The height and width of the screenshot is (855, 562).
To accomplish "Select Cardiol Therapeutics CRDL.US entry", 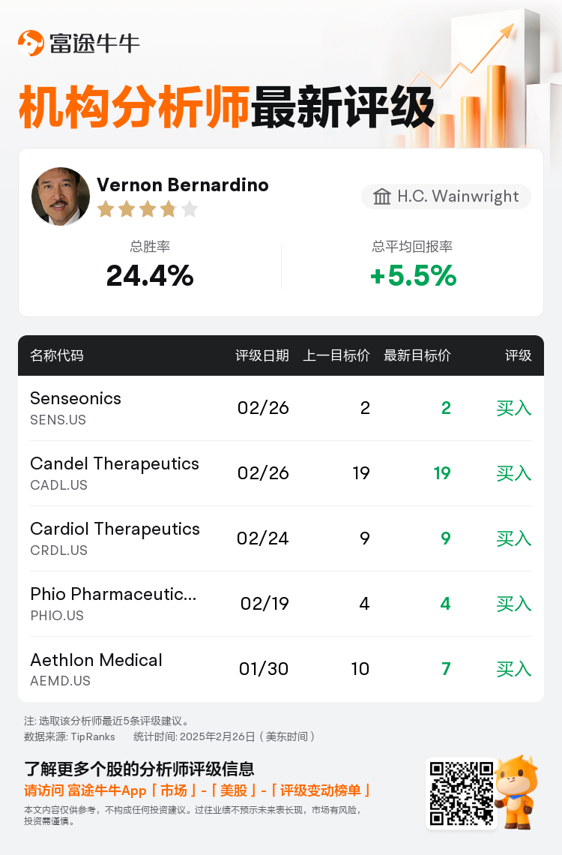I will 281,538.
